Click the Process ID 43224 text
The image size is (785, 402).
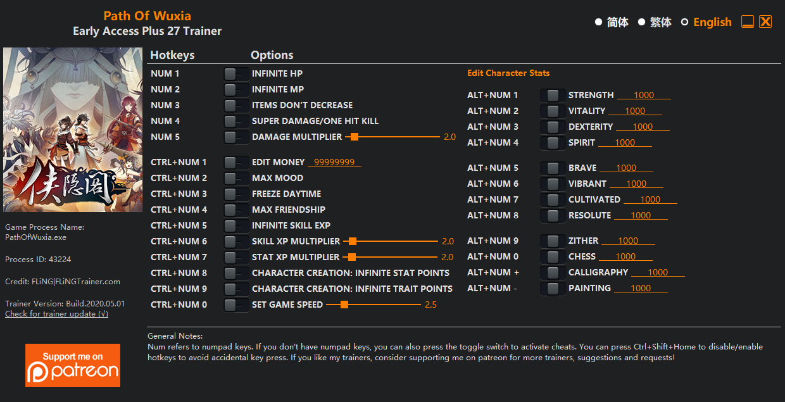[x=38, y=260]
